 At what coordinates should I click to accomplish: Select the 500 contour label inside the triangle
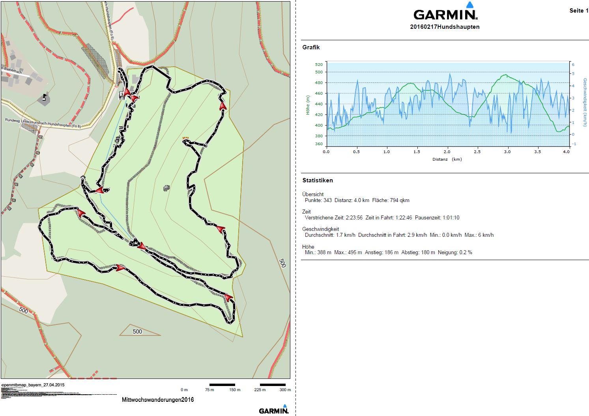point(137,332)
